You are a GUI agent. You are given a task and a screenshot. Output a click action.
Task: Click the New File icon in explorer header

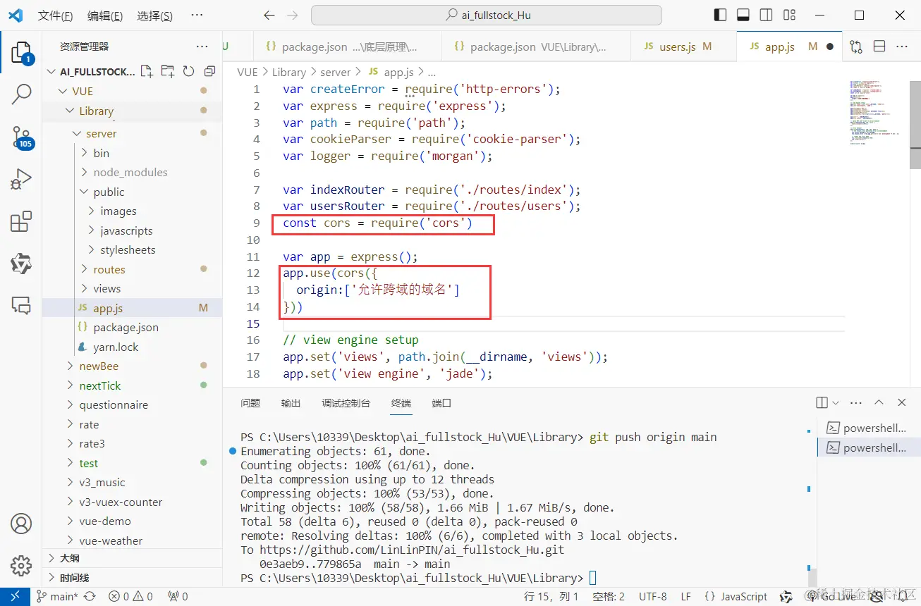coord(147,71)
